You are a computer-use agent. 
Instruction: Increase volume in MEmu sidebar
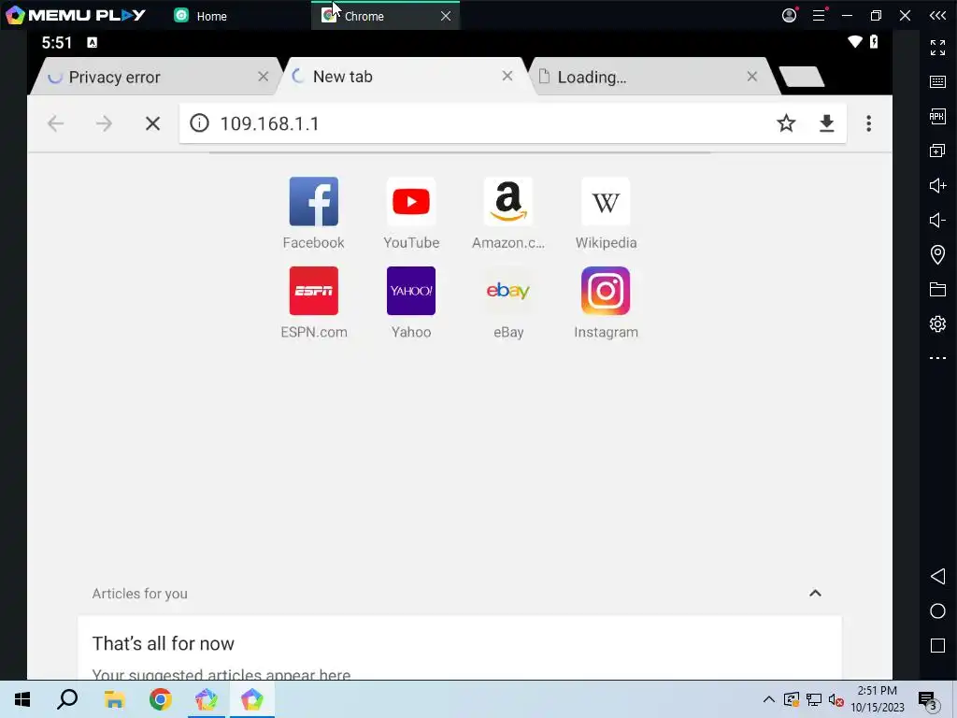coord(937,185)
